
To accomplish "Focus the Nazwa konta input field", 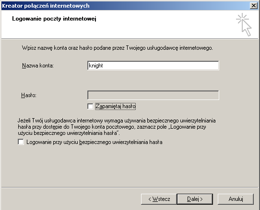I will click(x=153, y=66).
